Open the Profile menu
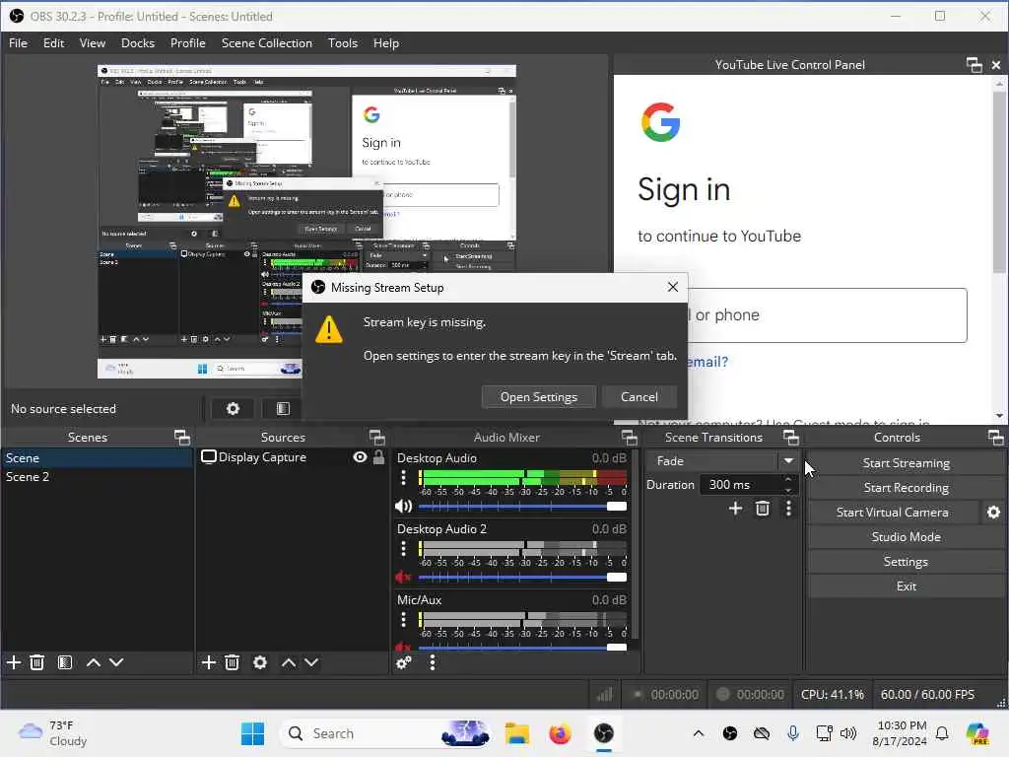The height and width of the screenshot is (757, 1009). click(x=188, y=43)
